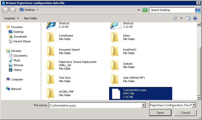Select PaperSave Tenant Deployment Utility_QA folder icon

[50, 65]
